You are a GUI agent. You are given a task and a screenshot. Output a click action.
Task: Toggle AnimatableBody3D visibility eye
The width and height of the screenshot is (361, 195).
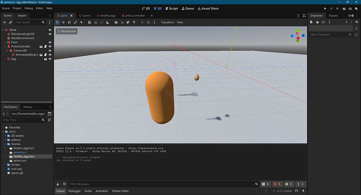50,55
